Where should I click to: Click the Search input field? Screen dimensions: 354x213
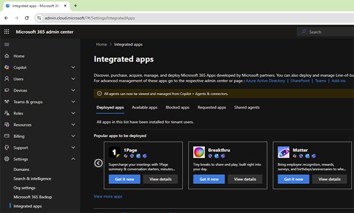point(325,32)
